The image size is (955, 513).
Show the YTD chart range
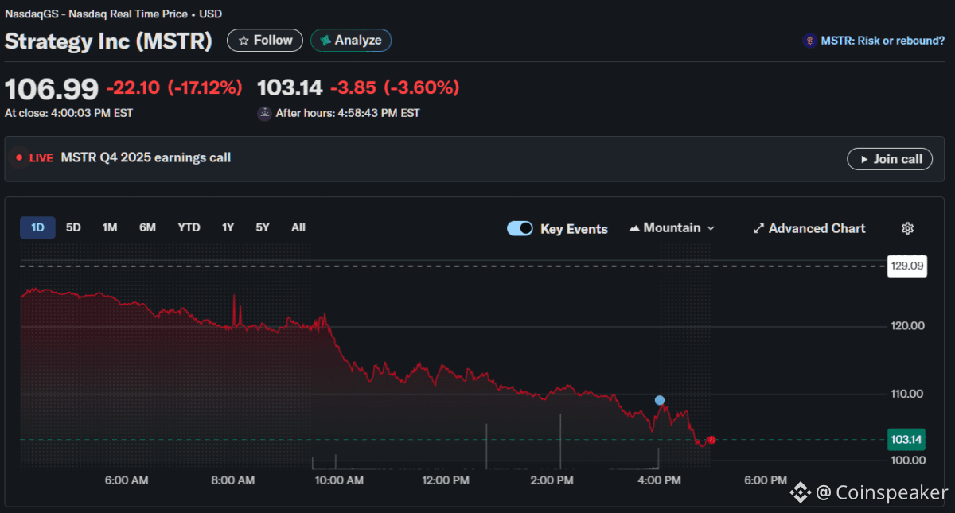click(x=189, y=227)
